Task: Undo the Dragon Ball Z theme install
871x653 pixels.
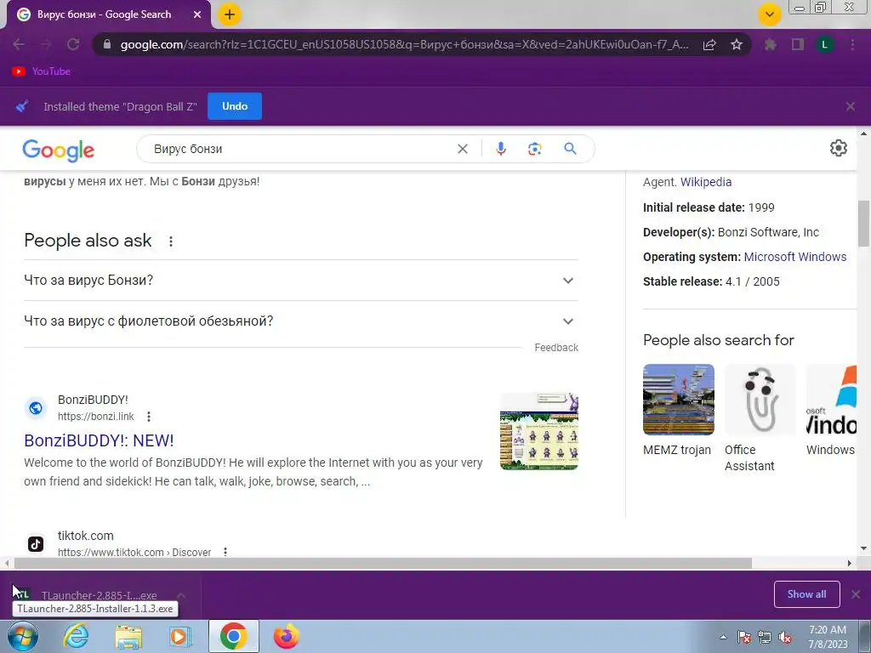Action: [x=235, y=106]
